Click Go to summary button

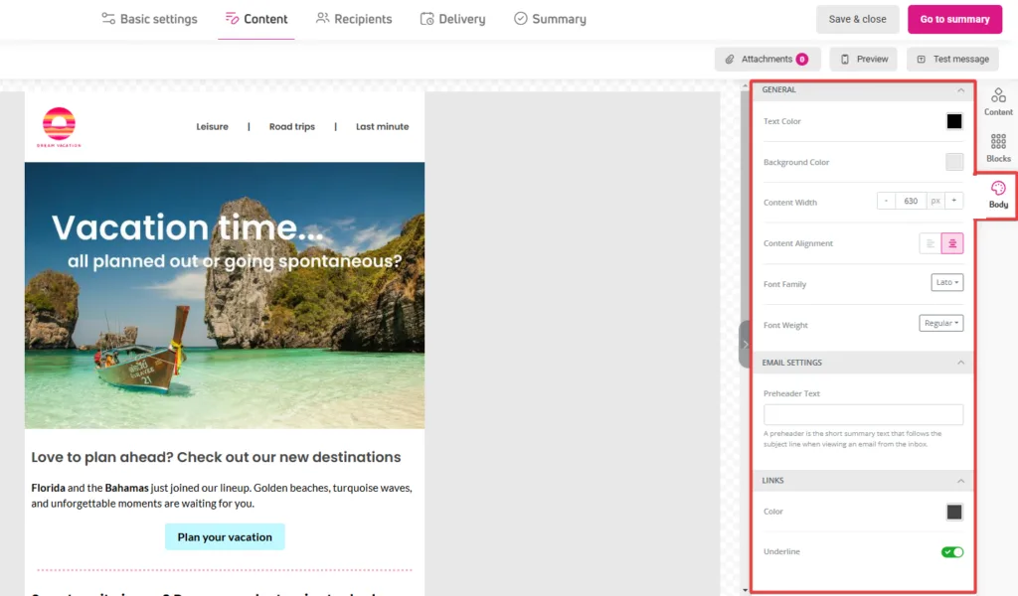click(x=954, y=20)
